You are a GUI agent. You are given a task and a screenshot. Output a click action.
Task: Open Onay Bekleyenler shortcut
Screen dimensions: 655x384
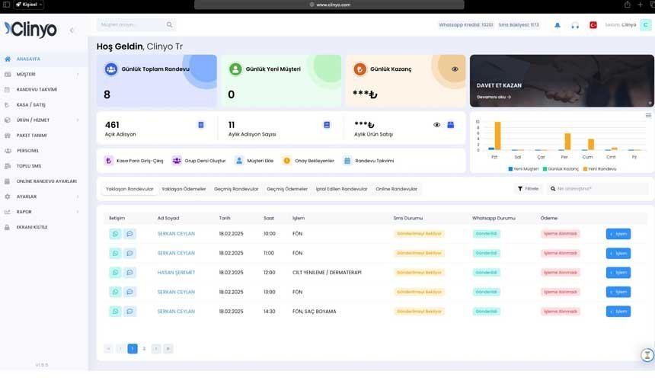click(x=308, y=161)
